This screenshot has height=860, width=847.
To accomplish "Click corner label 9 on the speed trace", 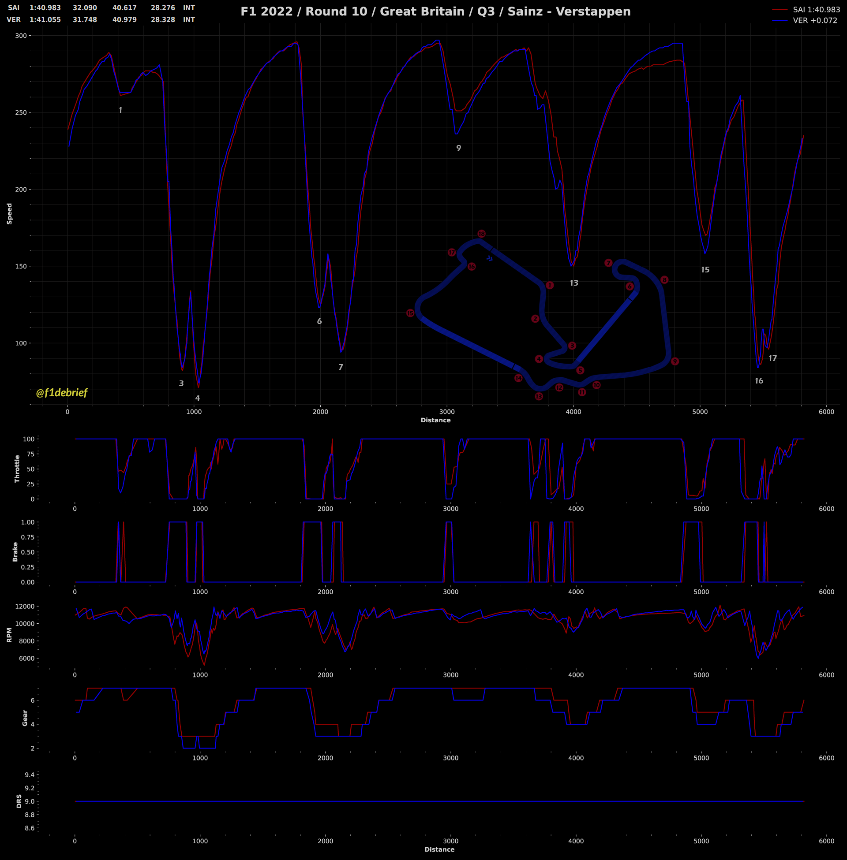I will coord(459,148).
